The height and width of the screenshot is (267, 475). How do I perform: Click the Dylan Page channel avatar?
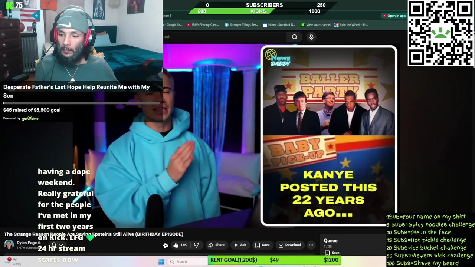tap(9, 245)
